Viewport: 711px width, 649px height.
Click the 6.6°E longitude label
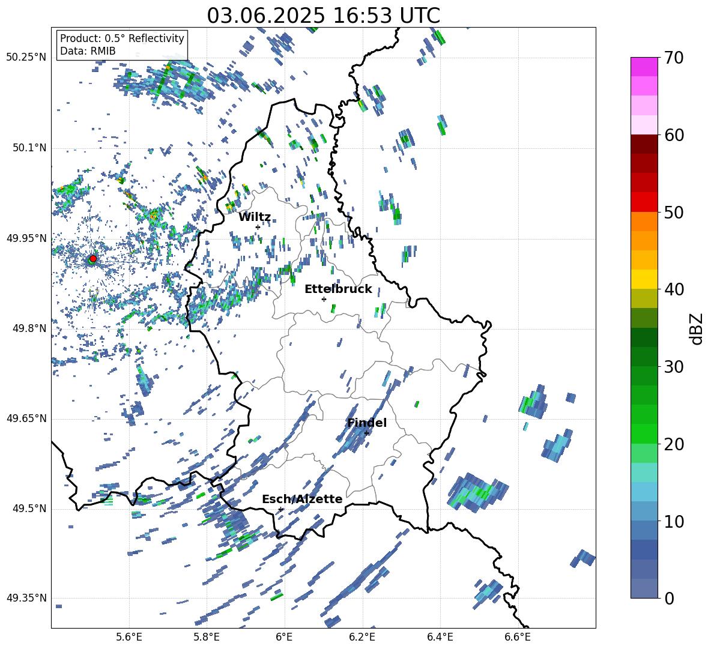point(518,637)
